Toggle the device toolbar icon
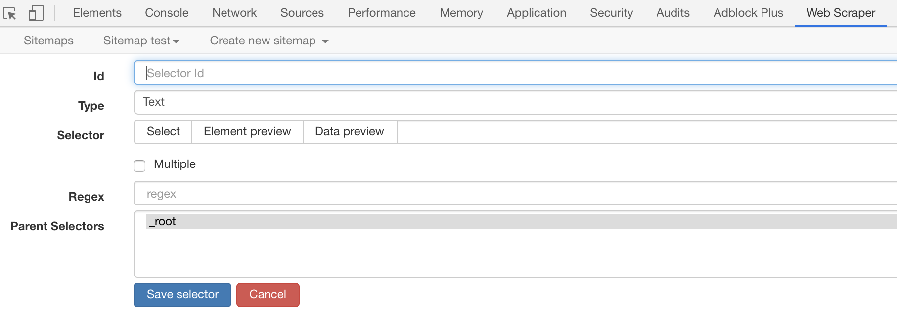 tap(36, 13)
